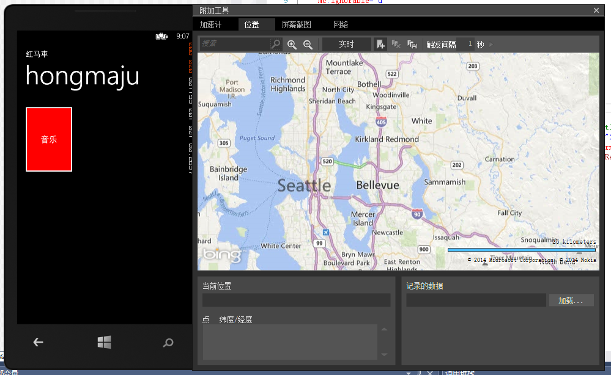
Task: Toggle the 实时 live mode button
Action: [346, 45]
